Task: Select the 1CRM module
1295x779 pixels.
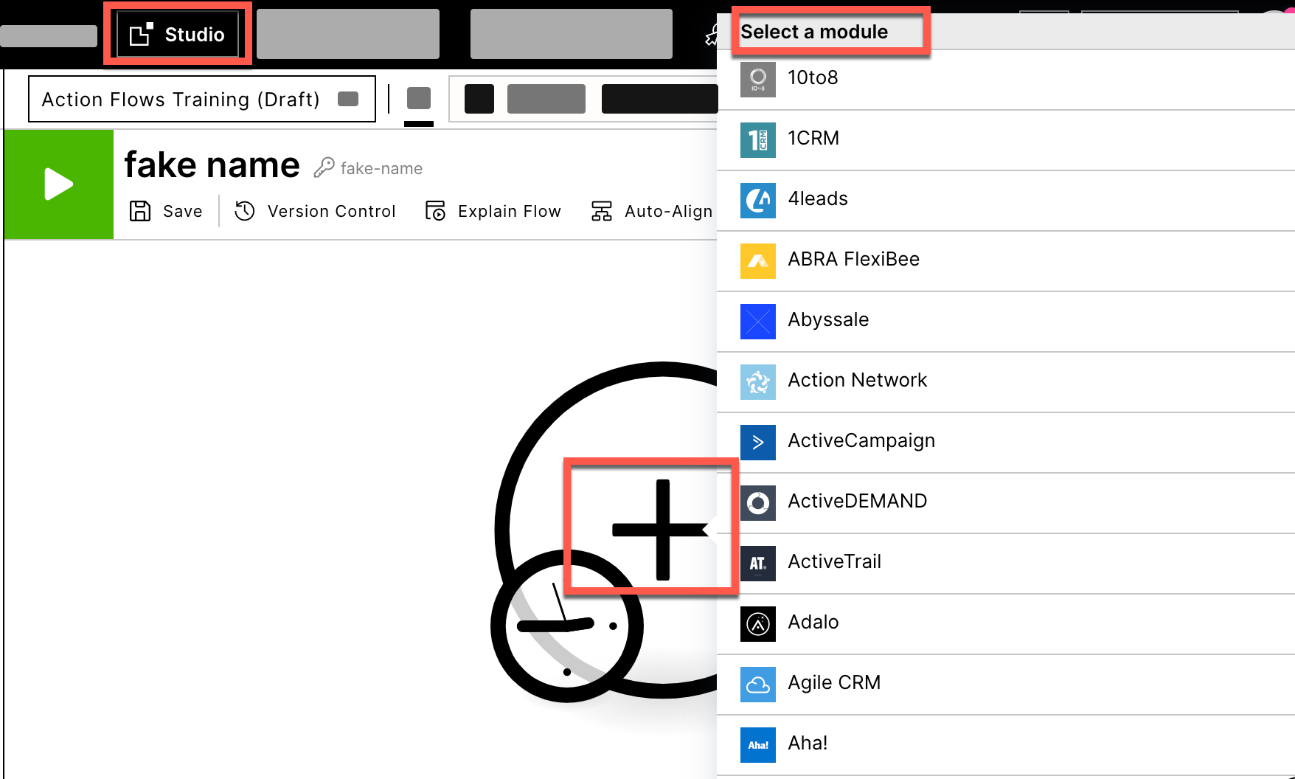Action: (x=1006, y=139)
